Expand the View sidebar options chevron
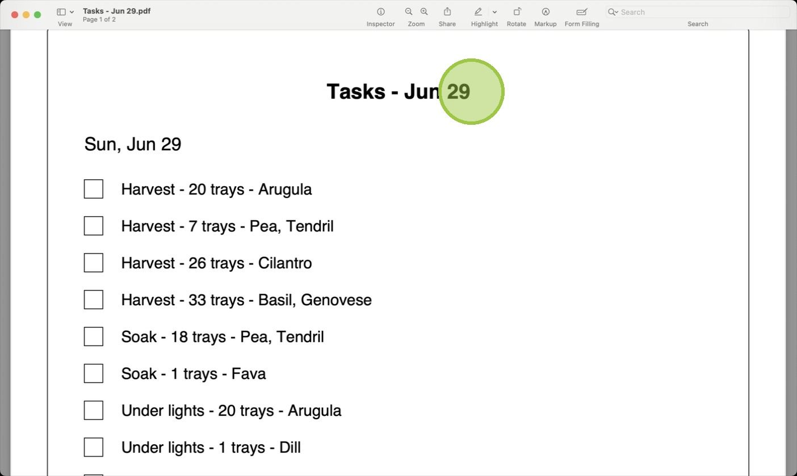 pos(72,12)
